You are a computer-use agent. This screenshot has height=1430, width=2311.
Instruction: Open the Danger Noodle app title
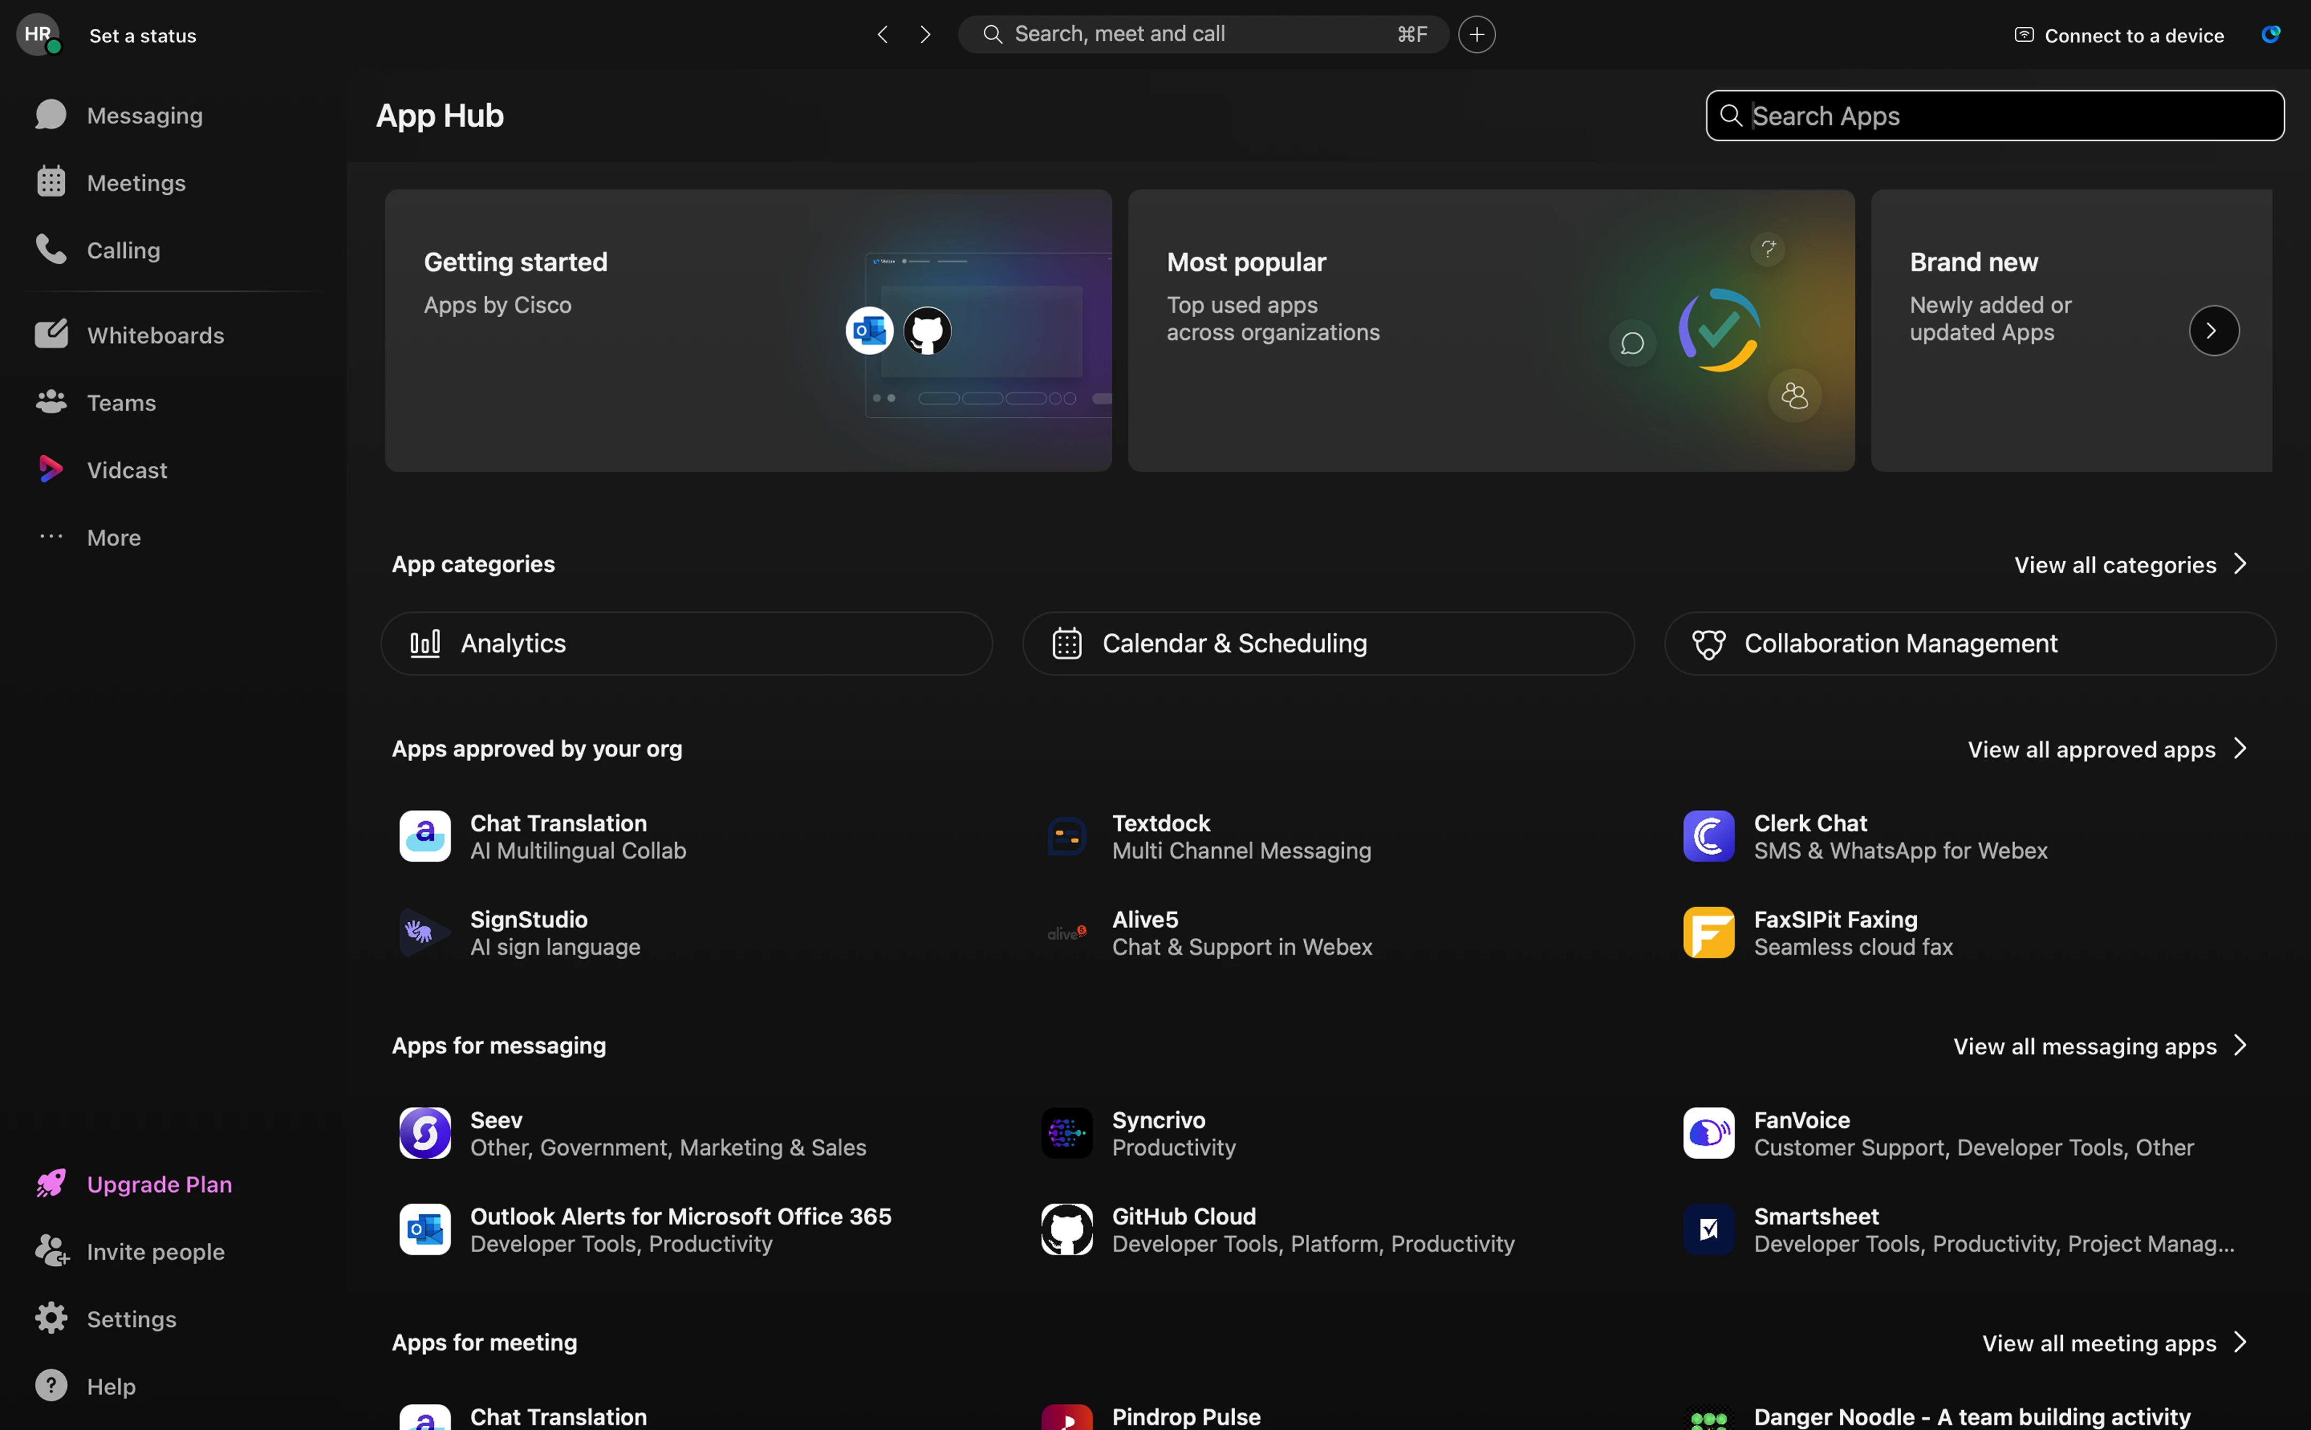(x=1971, y=1417)
